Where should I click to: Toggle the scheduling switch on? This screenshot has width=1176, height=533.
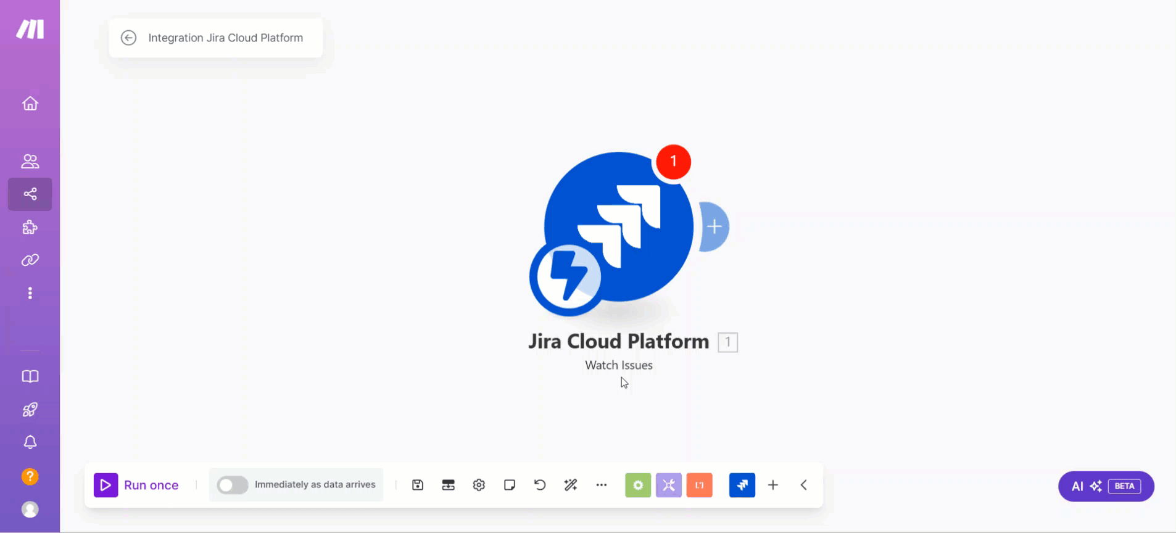pyautogui.click(x=233, y=485)
